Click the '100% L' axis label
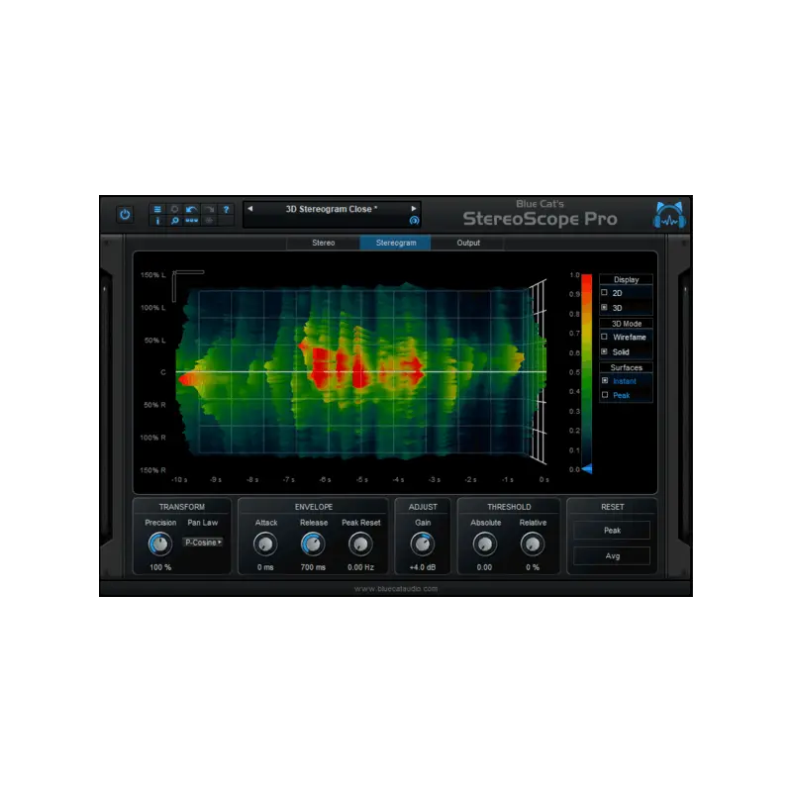The height and width of the screenshot is (792, 792). coord(153,308)
